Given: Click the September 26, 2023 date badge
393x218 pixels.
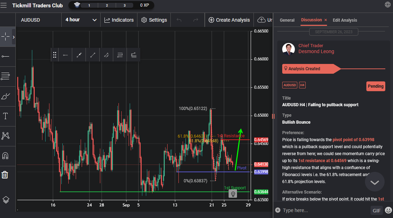Looking at the screenshot, I should [x=334, y=32].
